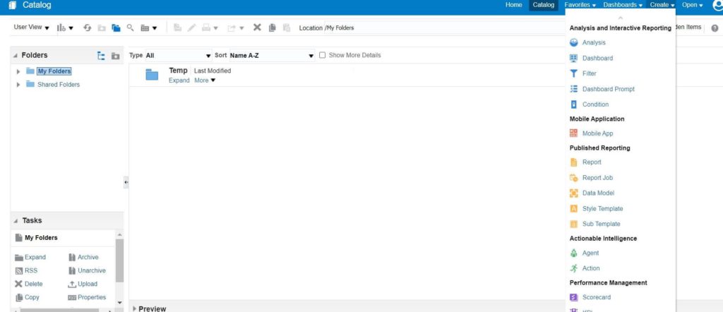
Task: Collapse the Folders panel header triangle
Action: (x=16, y=55)
